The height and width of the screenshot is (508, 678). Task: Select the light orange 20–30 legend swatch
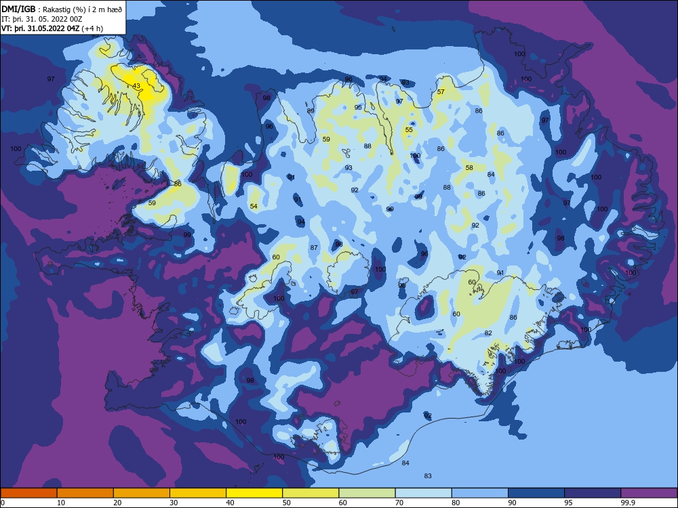[x=142, y=493]
